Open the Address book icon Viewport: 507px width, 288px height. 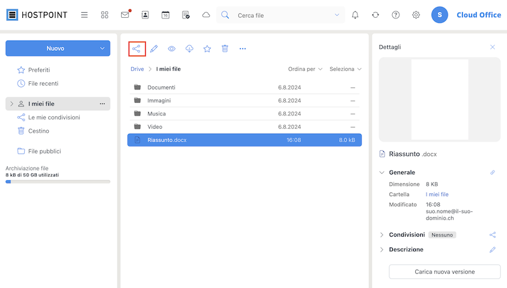point(145,15)
